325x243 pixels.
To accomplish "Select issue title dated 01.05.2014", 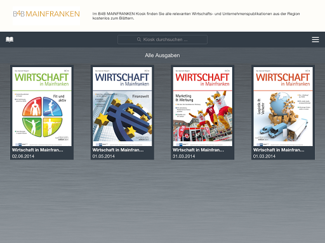I will click(118, 150).
